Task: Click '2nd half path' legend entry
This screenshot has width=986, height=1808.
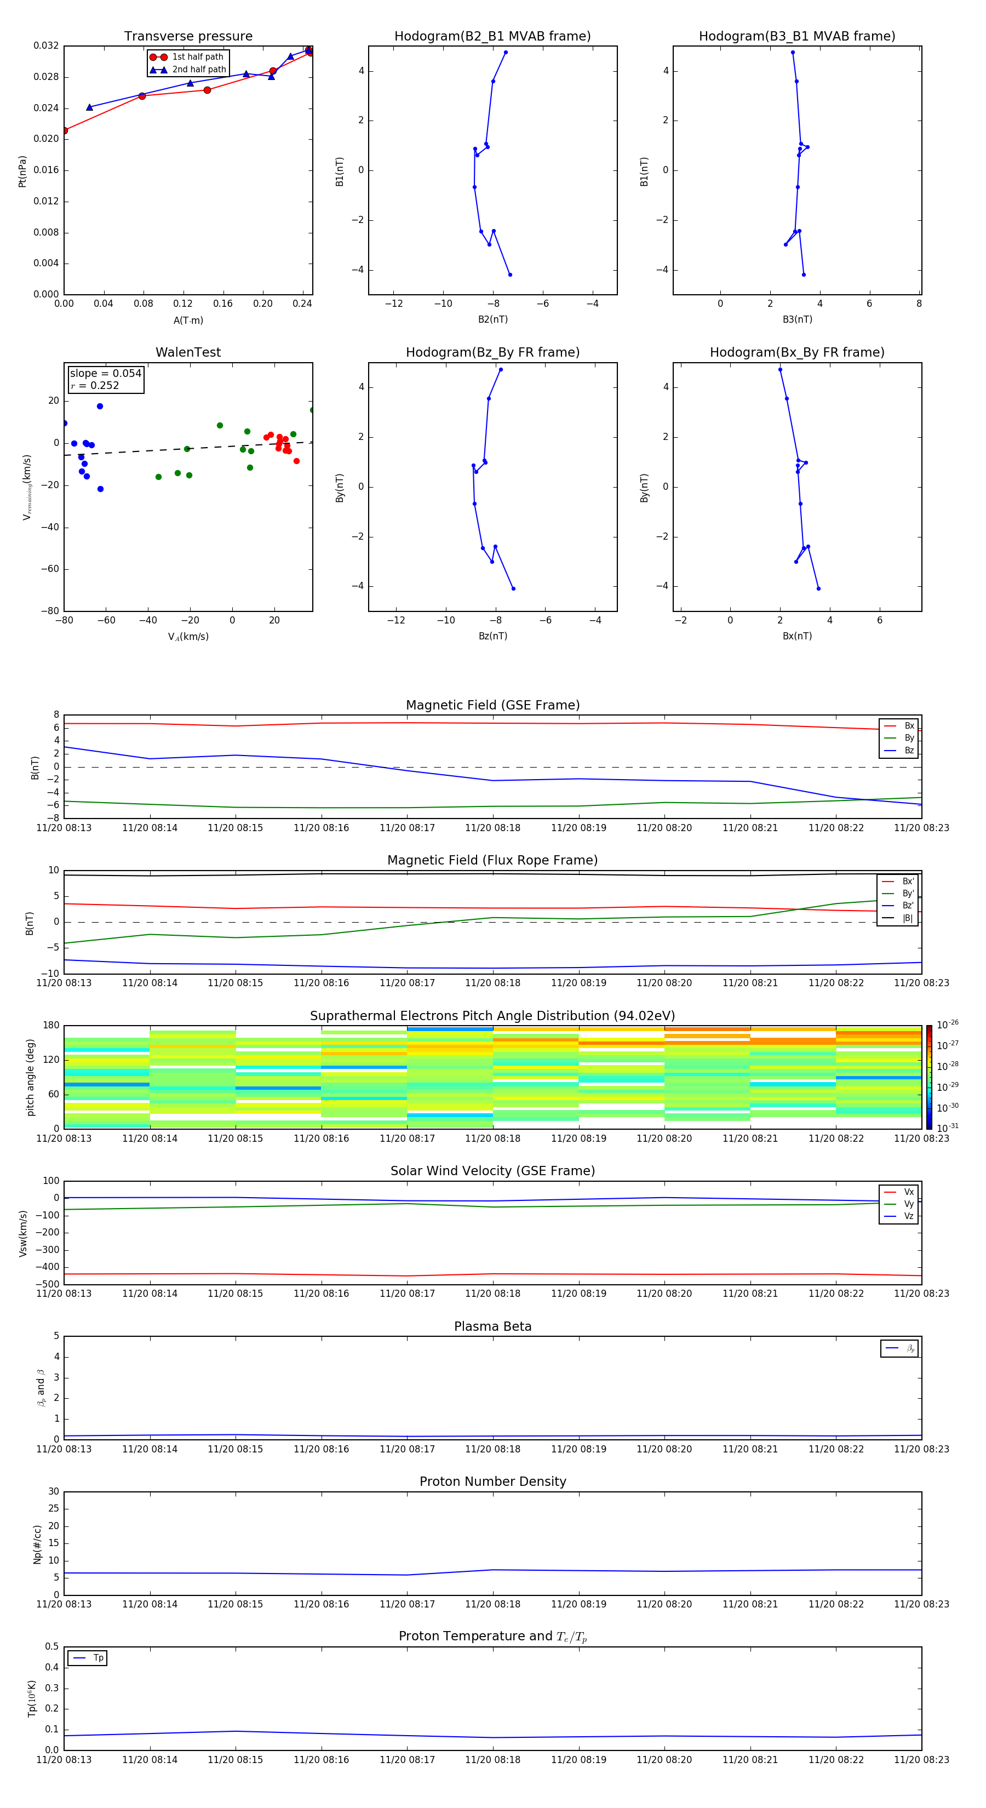Action: pos(188,70)
